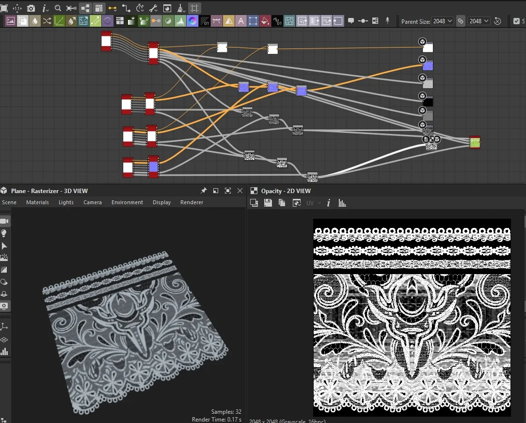
Task: Toggle the align nodes grid button
Action: [194, 8]
